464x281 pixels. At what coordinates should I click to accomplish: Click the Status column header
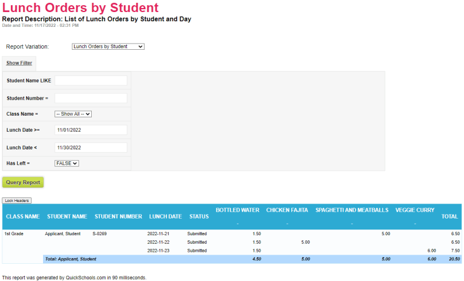199,216
